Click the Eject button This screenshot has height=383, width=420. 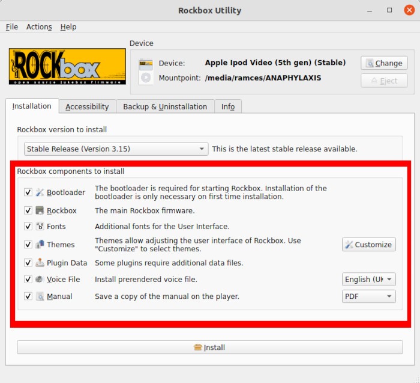point(384,81)
